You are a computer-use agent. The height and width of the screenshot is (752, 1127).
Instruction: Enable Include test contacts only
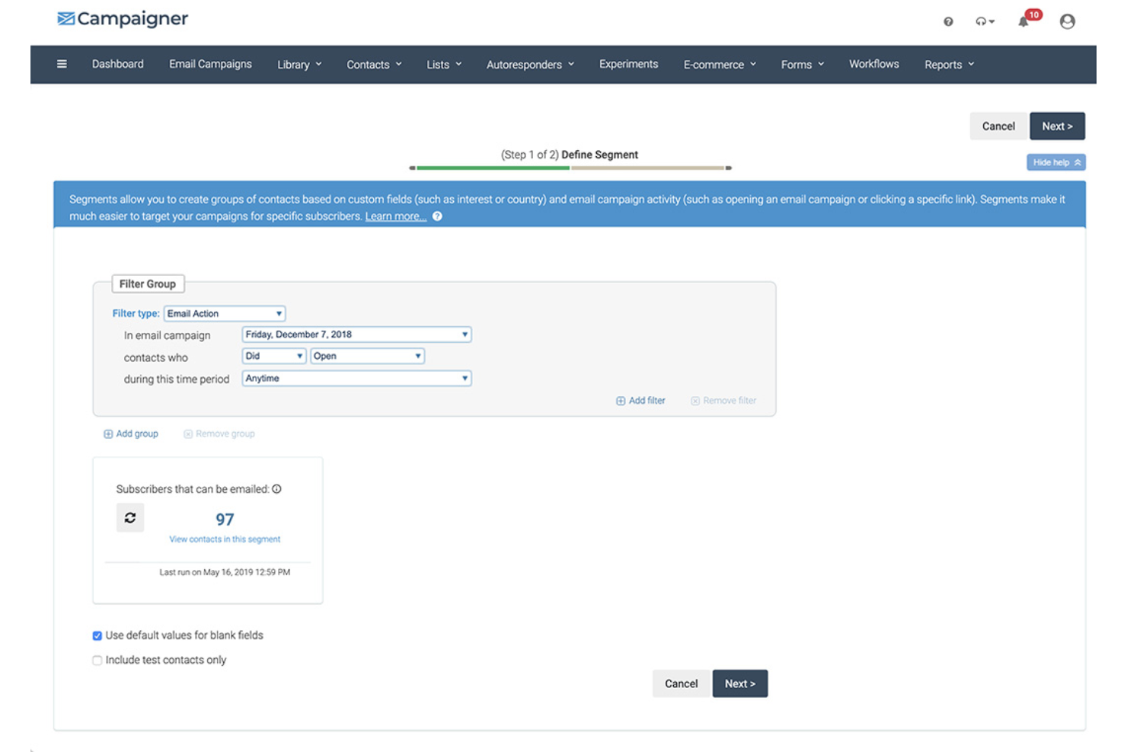click(x=97, y=660)
